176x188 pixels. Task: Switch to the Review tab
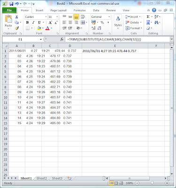111,10
